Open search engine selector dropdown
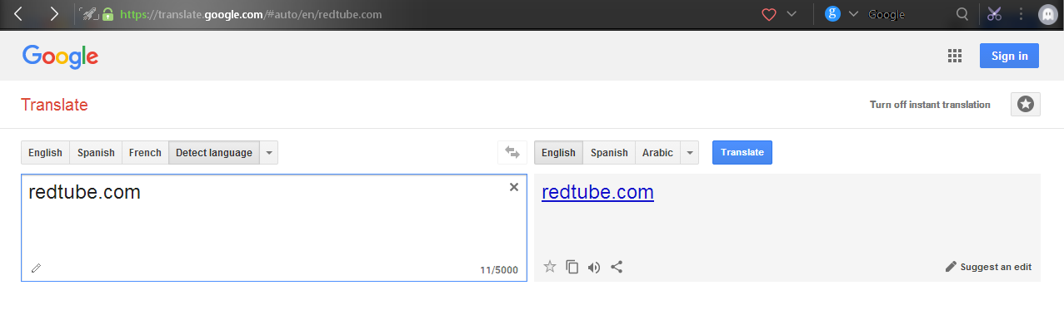The image size is (1064, 310). [x=853, y=13]
